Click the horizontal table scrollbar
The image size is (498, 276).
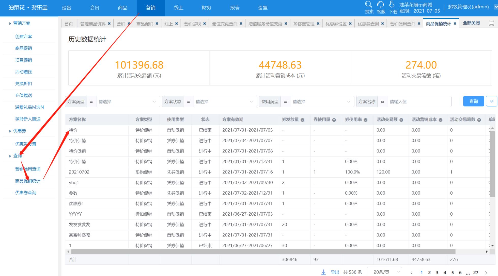[x=263, y=252]
